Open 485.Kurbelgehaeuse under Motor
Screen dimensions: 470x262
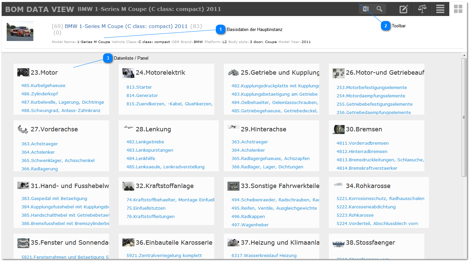[43, 86]
